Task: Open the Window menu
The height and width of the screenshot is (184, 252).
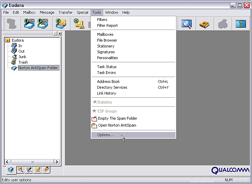Action: (112, 12)
